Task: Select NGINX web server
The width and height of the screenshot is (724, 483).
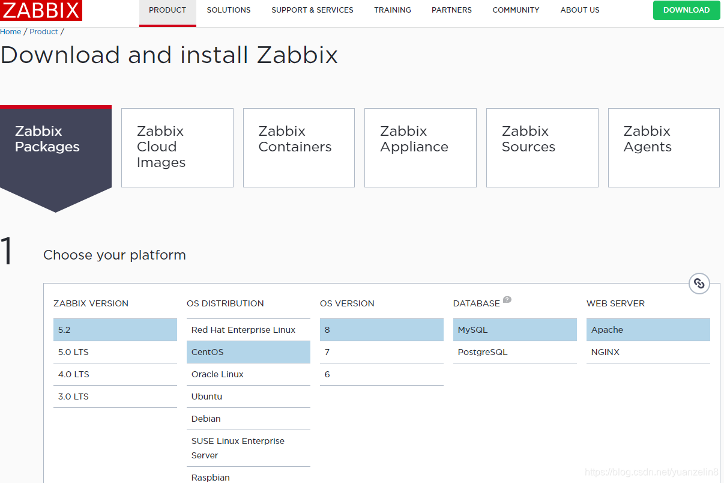Action: 648,352
